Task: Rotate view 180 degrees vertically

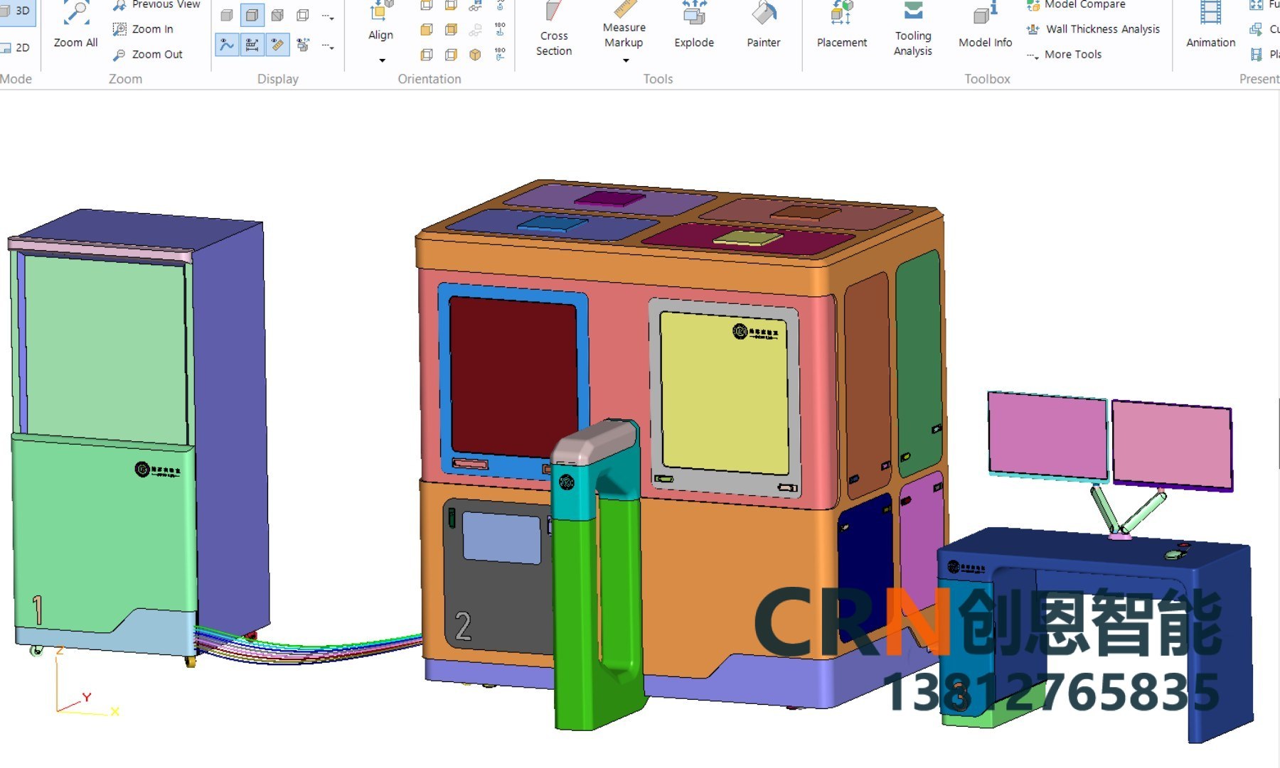Action: point(500,29)
